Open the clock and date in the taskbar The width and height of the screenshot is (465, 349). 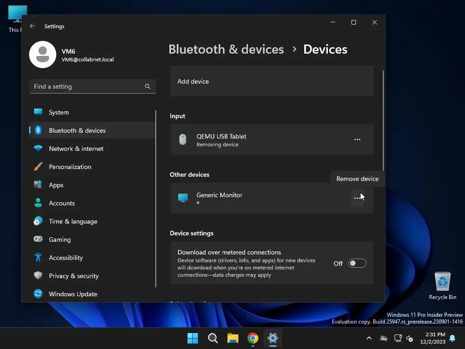pyautogui.click(x=433, y=338)
